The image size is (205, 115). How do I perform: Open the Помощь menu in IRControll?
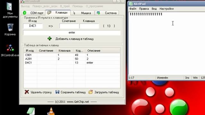click(78, 6)
